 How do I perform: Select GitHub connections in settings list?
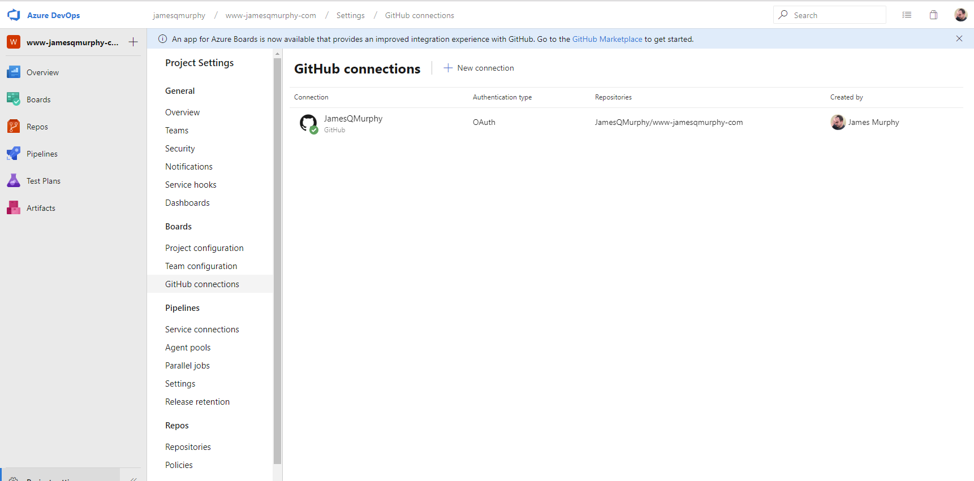210,284
